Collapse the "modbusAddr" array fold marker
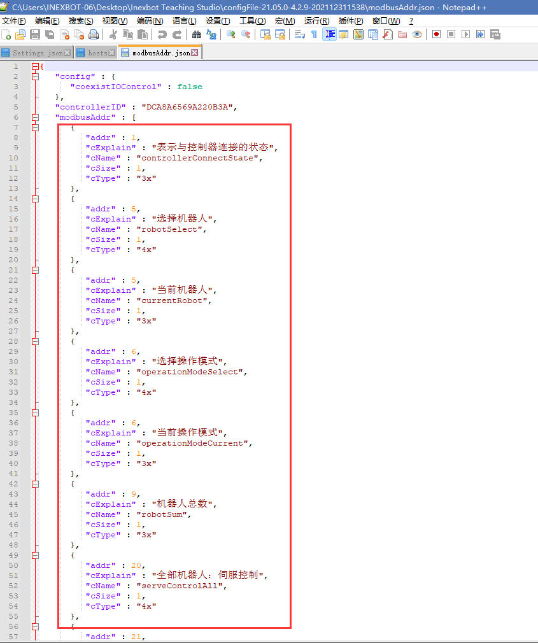The height and width of the screenshot is (643, 538). pyautogui.click(x=36, y=117)
